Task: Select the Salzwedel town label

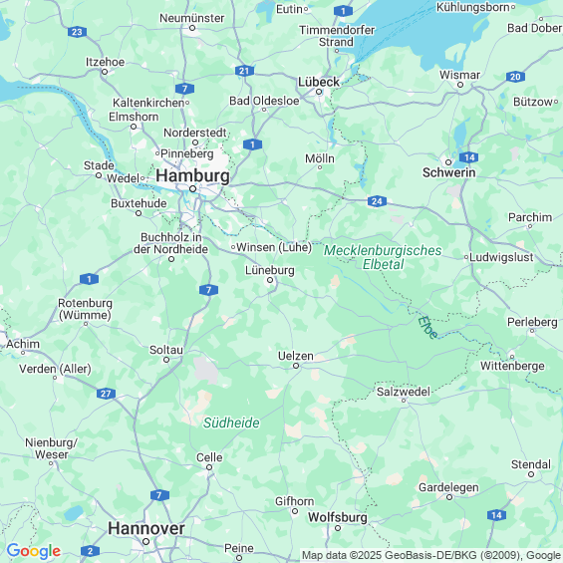Action: point(403,392)
